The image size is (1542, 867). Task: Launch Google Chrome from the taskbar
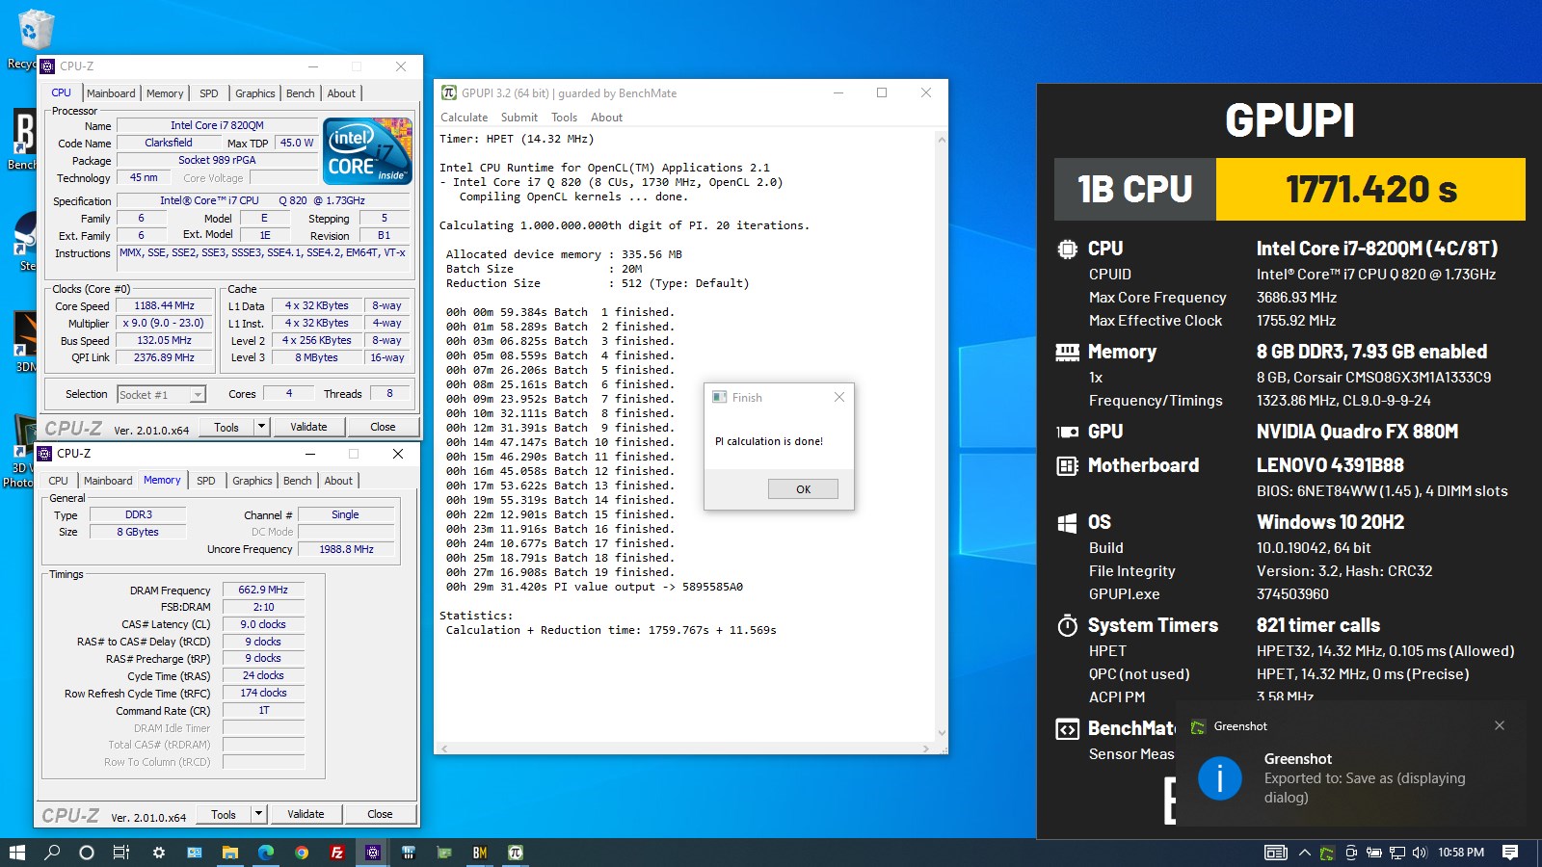tap(302, 853)
